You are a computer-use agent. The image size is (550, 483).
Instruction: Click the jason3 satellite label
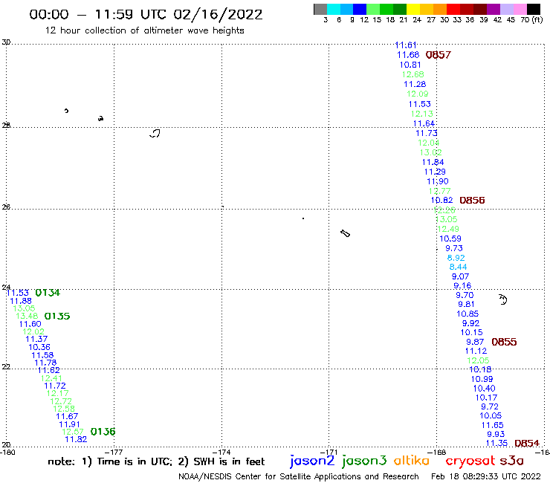(x=364, y=461)
